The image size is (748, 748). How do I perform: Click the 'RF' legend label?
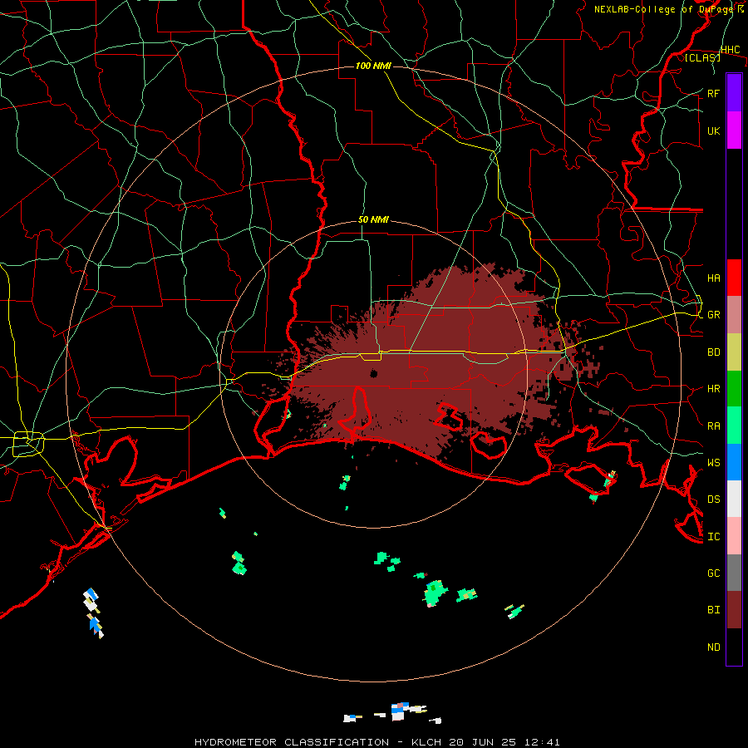click(x=713, y=93)
